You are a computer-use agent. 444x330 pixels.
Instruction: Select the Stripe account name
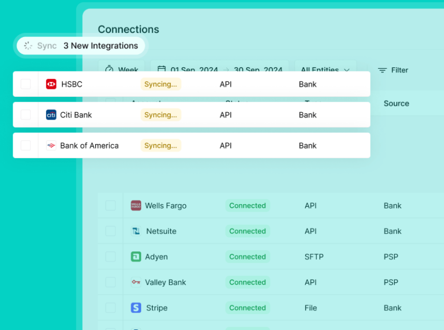pos(156,308)
